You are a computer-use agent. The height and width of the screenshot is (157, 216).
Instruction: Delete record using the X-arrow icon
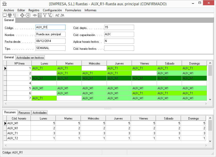pyautogui.click(x=28, y=15)
